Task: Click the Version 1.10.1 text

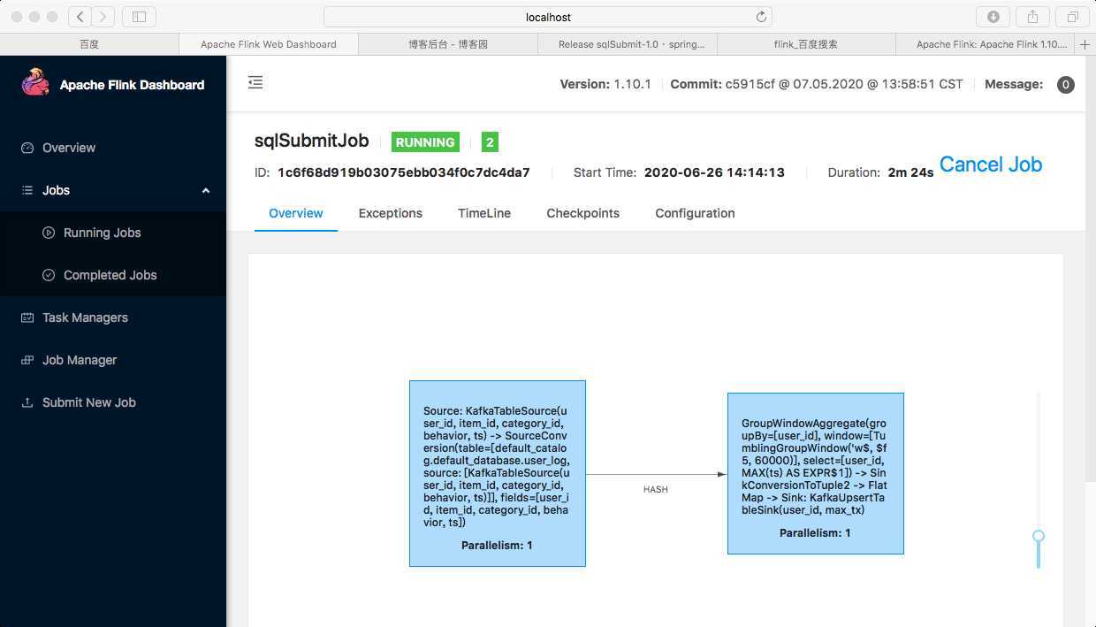Action: tap(605, 84)
